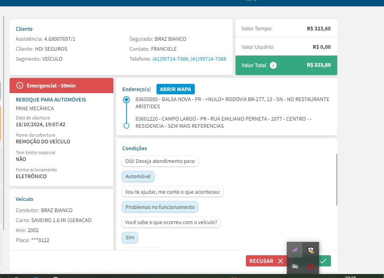Viewport: 384px width, 278px height.
Task: Click the phone number (41)99714-7388 link
Action: tap(170, 59)
